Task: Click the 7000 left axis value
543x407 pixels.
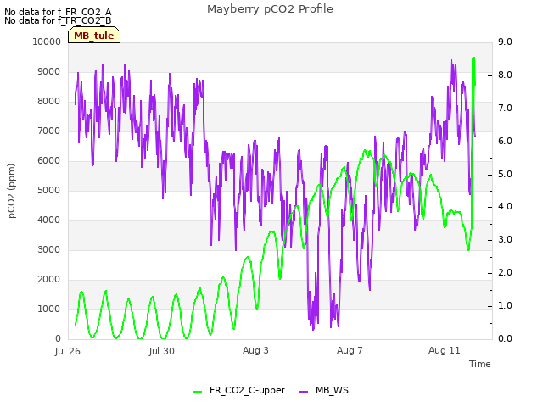Action: click(49, 131)
